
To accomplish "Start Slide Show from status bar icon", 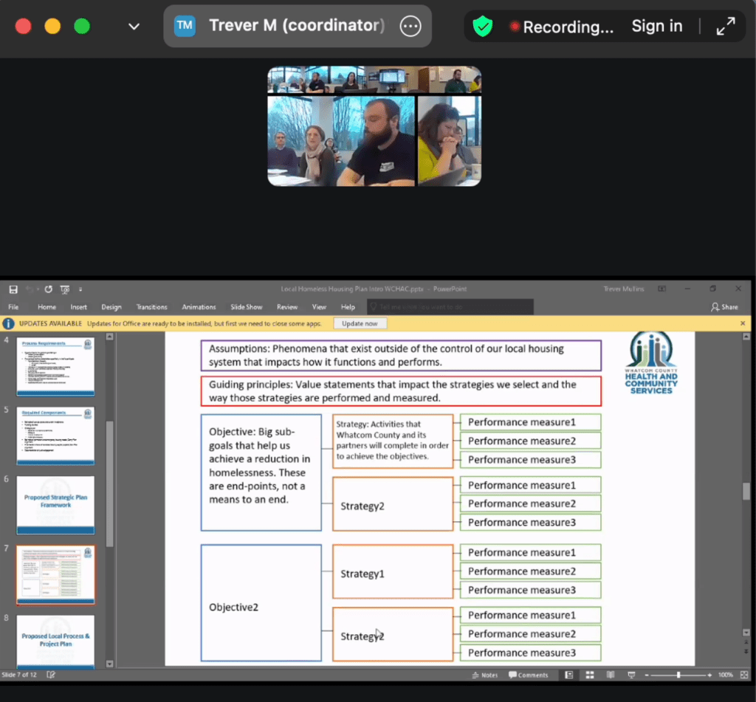I will pyautogui.click(x=630, y=675).
